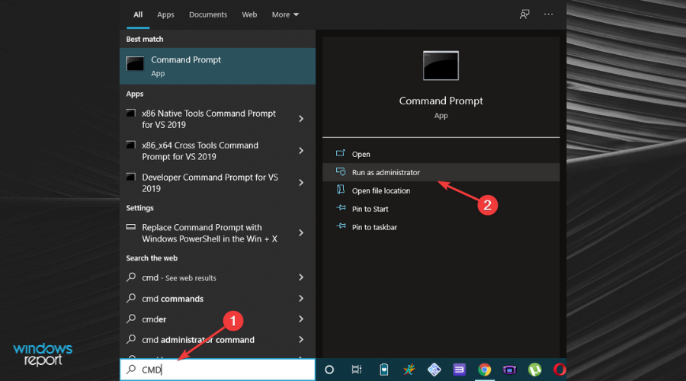Viewport: 686px width, 381px height.
Task: Click the Developer Command Prompt for VS icon
Action: [131, 177]
